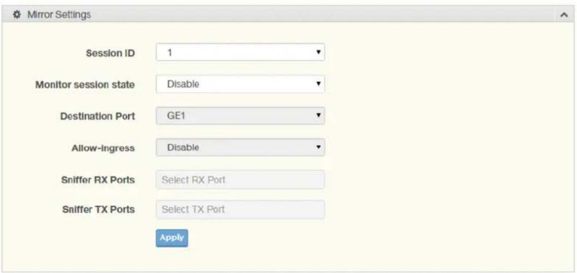Image resolution: width=577 pixels, height=273 pixels.
Task: Collapse the Mirror Settings panel with chevron
Action: (563, 15)
